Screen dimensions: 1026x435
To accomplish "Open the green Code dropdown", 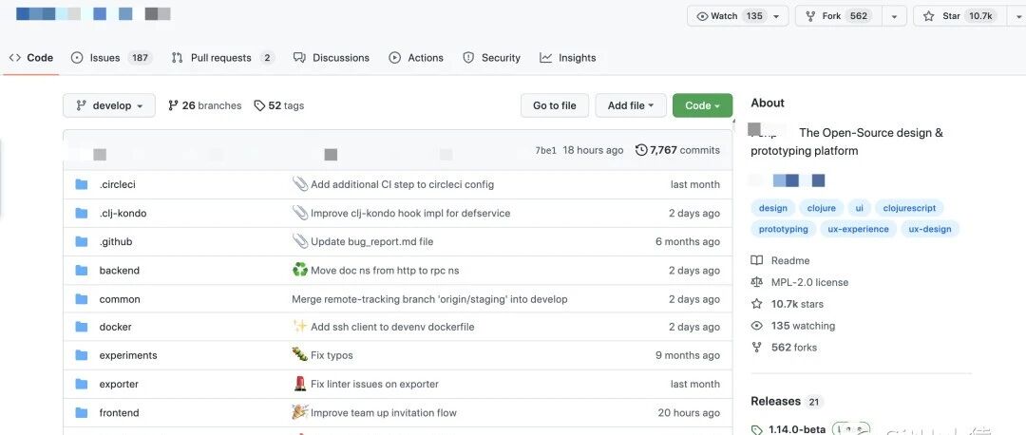I will click(703, 105).
